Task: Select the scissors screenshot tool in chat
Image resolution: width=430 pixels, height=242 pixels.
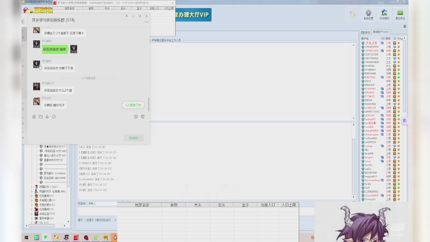Action: pyautogui.click(x=47, y=117)
